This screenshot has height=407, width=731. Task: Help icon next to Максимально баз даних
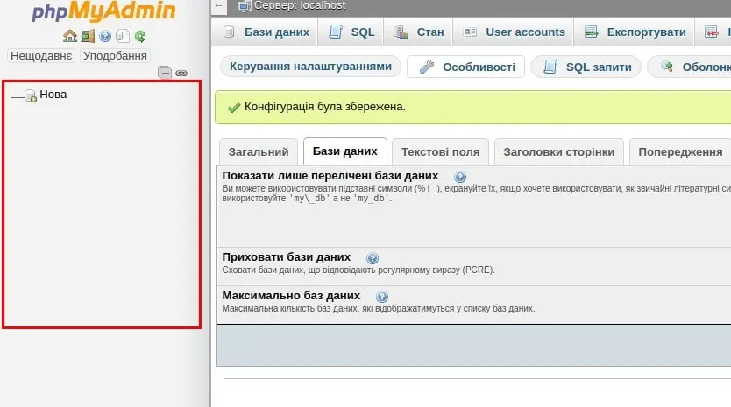[382, 297]
